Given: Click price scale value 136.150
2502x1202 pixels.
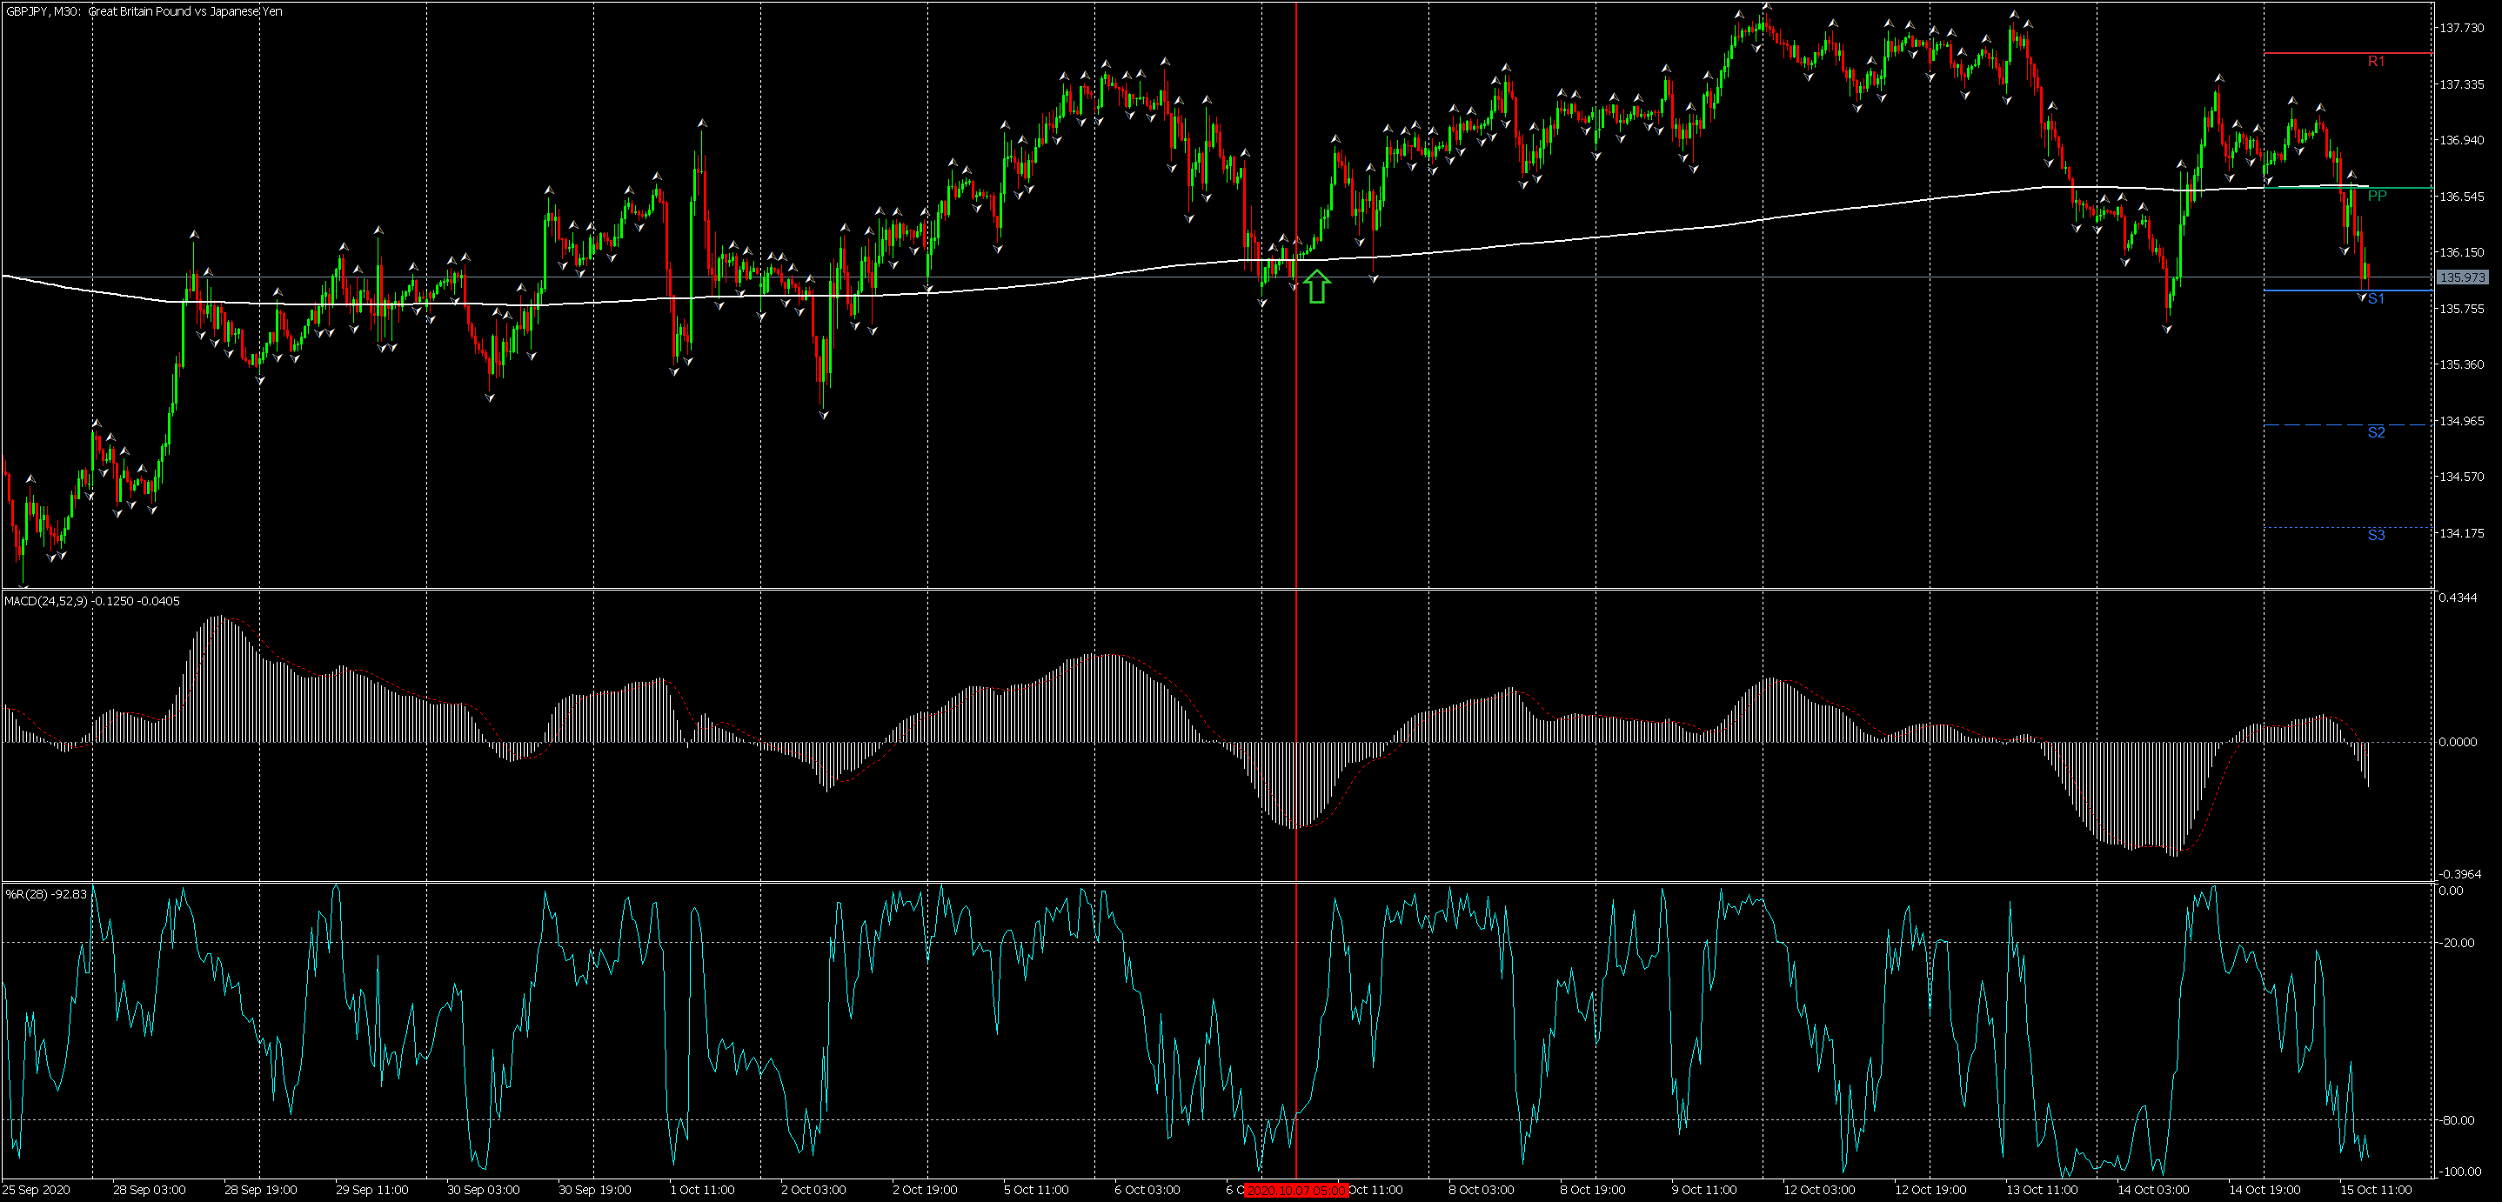Looking at the screenshot, I should (x=2462, y=252).
